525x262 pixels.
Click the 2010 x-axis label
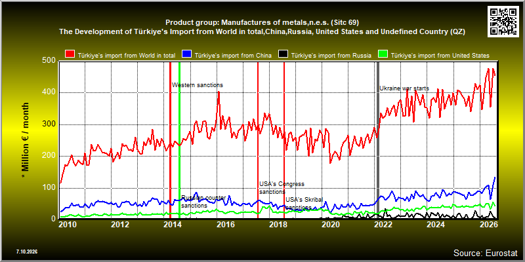68,224
